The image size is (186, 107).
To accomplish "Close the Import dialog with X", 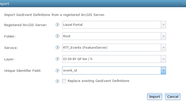I will pyautogui.click(x=184, y=3).
